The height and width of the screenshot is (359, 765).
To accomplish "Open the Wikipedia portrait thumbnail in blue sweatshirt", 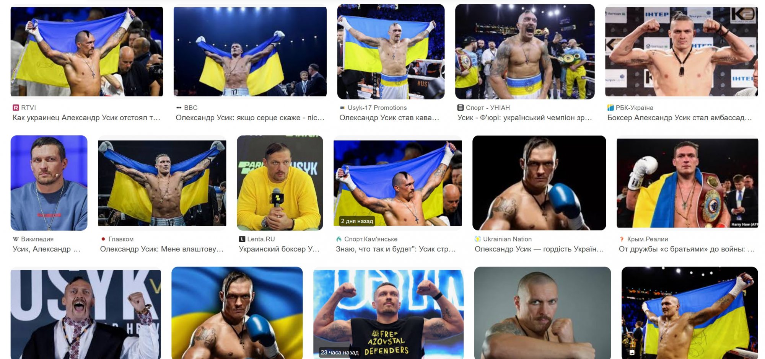I will tap(49, 183).
